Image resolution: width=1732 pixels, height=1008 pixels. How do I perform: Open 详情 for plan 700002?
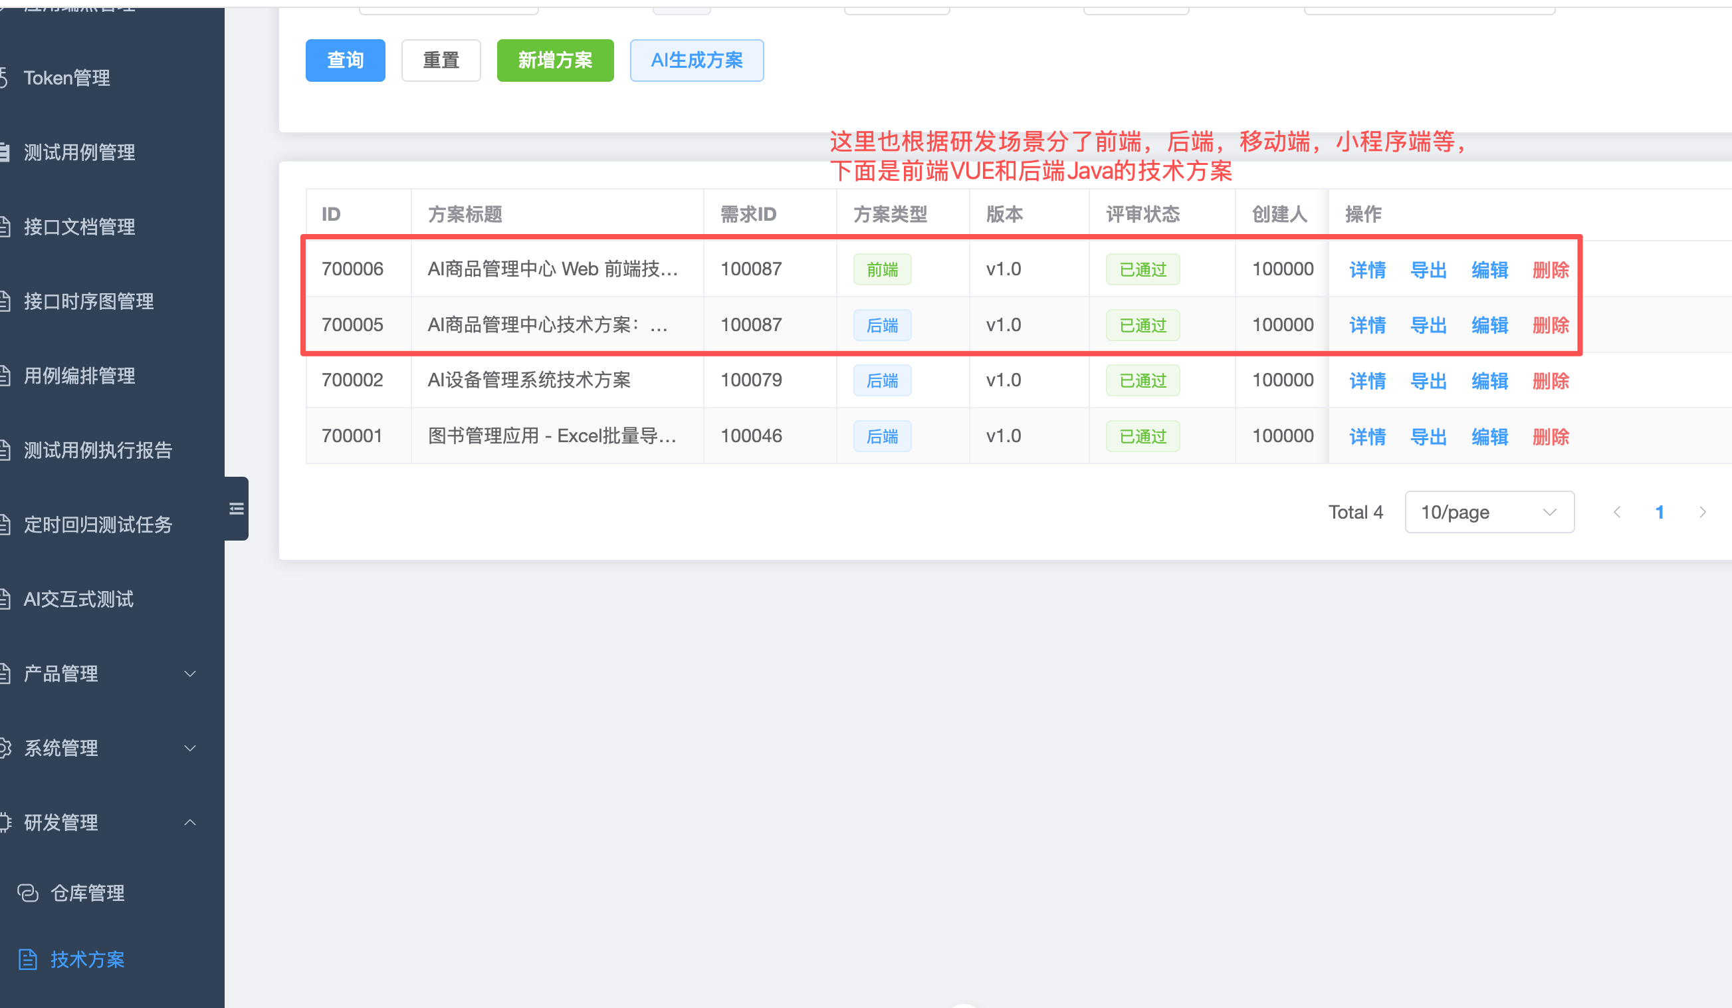(1368, 381)
